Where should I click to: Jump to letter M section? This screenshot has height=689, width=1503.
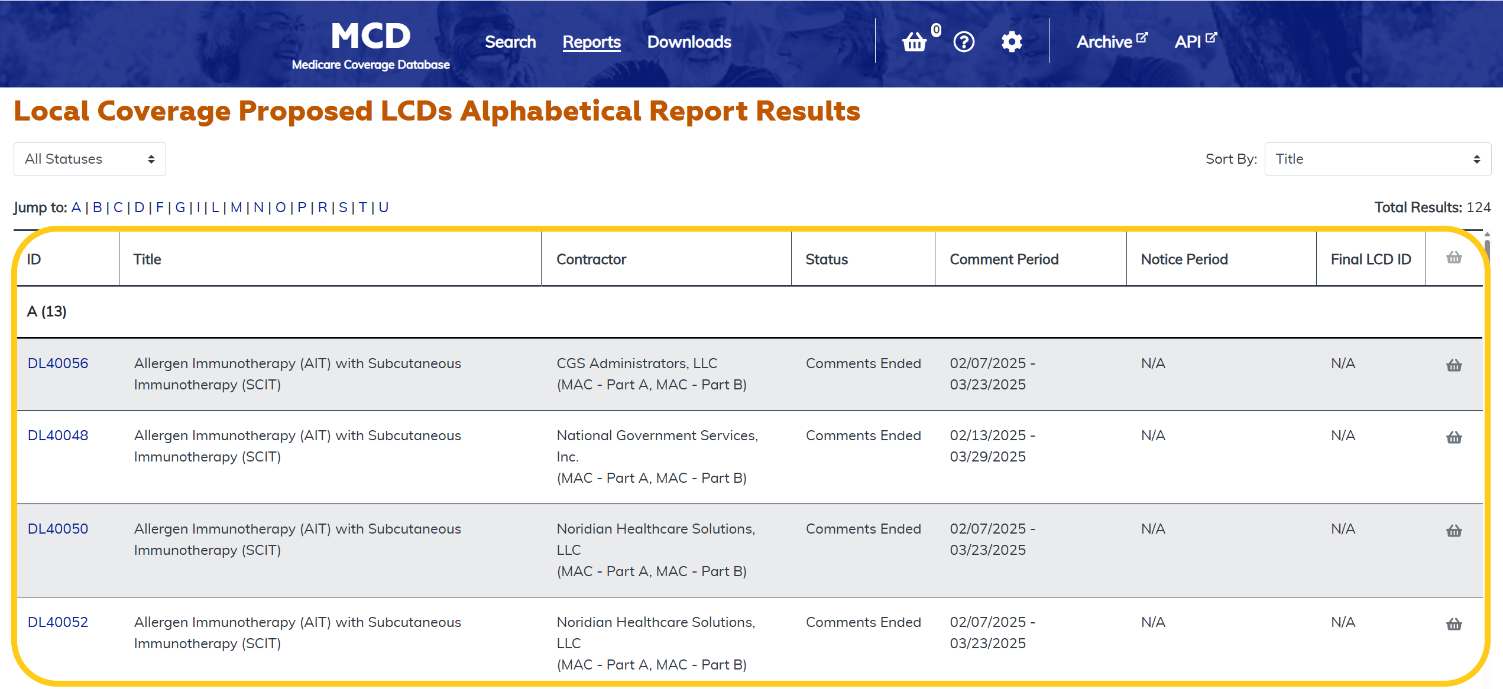(236, 207)
